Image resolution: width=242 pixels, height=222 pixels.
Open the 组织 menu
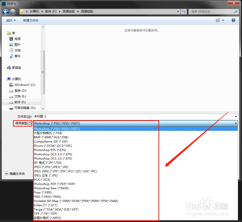(11, 20)
